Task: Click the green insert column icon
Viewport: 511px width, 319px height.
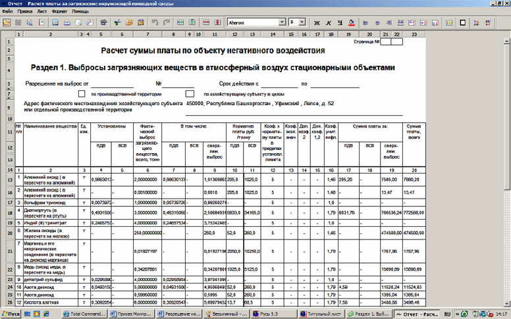Action: pos(192,22)
